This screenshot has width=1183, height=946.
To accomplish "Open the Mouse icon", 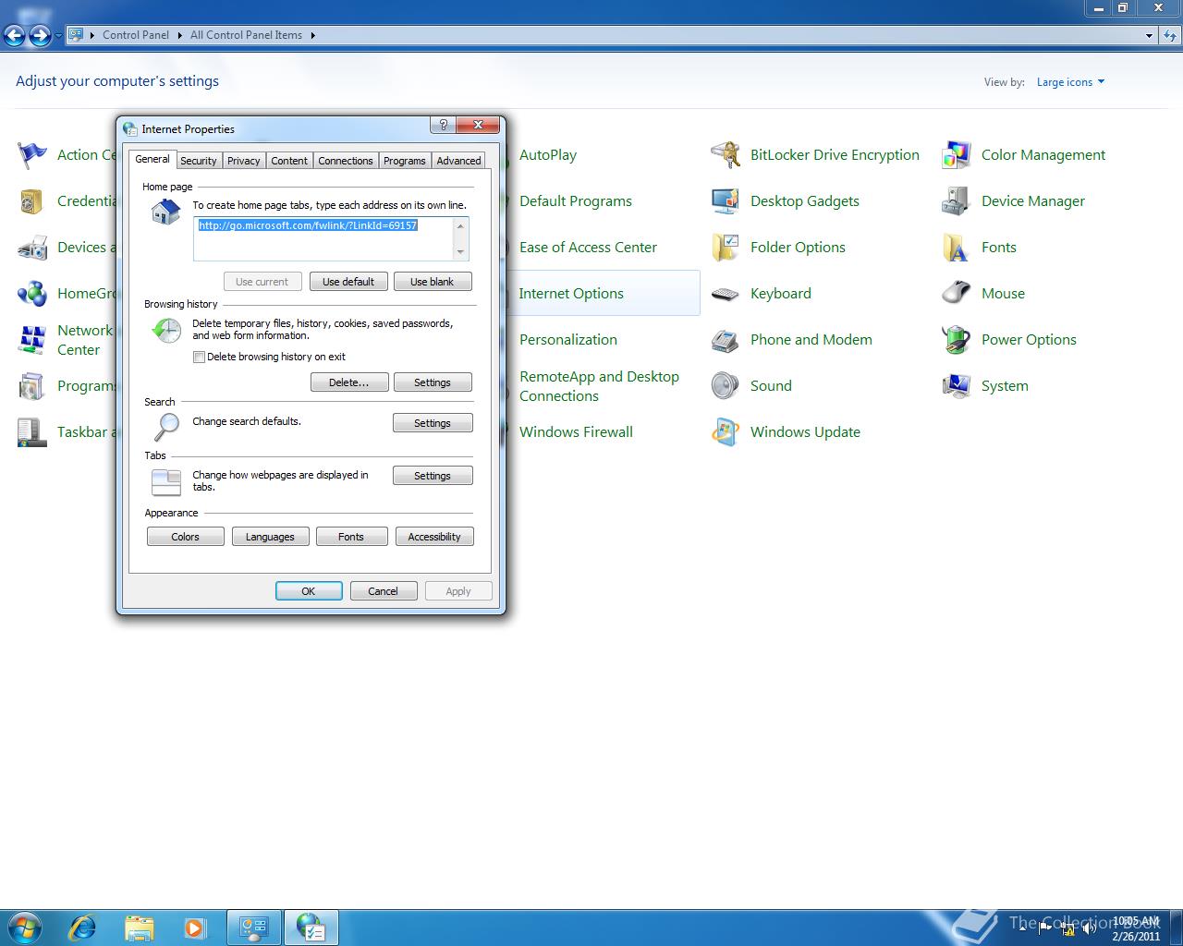I will click(x=957, y=294).
